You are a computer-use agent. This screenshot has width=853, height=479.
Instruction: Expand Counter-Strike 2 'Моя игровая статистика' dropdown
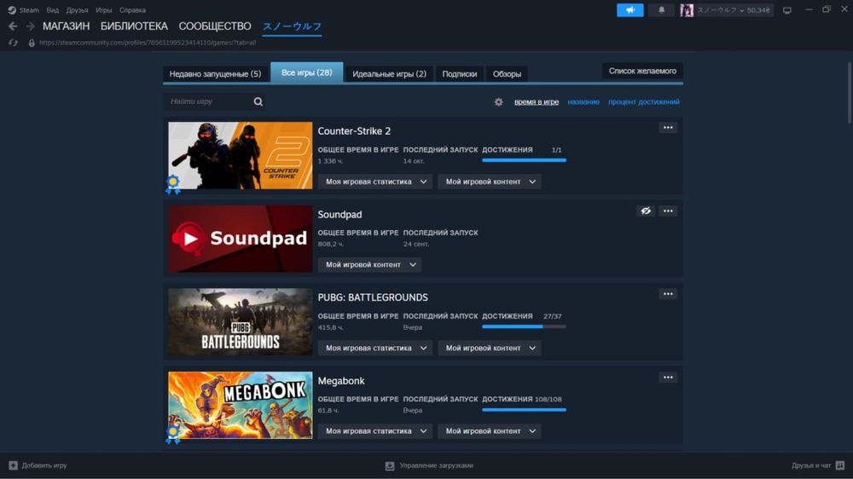pos(375,182)
